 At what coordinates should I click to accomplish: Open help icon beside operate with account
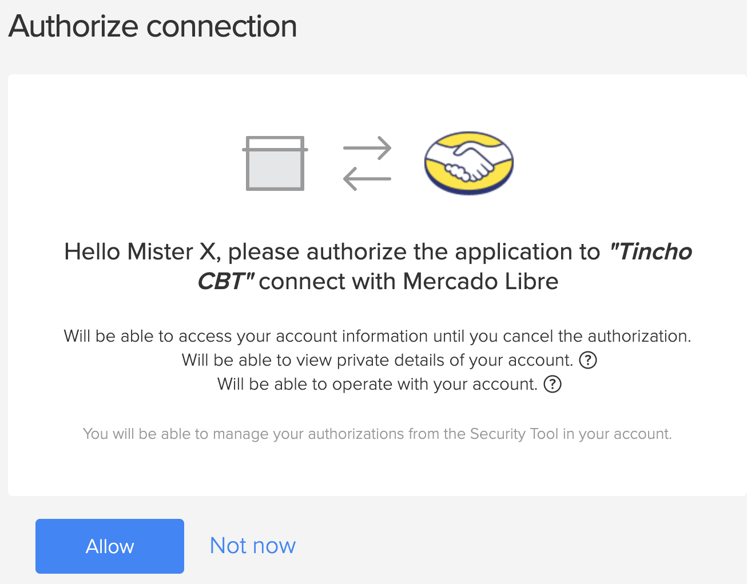tap(553, 384)
